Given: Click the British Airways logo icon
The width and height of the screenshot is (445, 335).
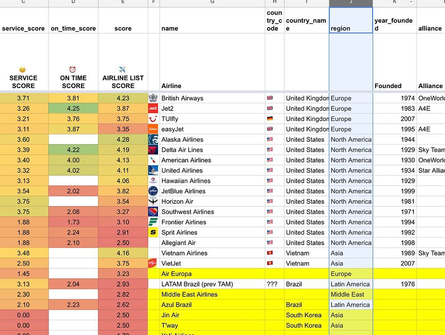Looking at the screenshot, I should coord(153,98).
